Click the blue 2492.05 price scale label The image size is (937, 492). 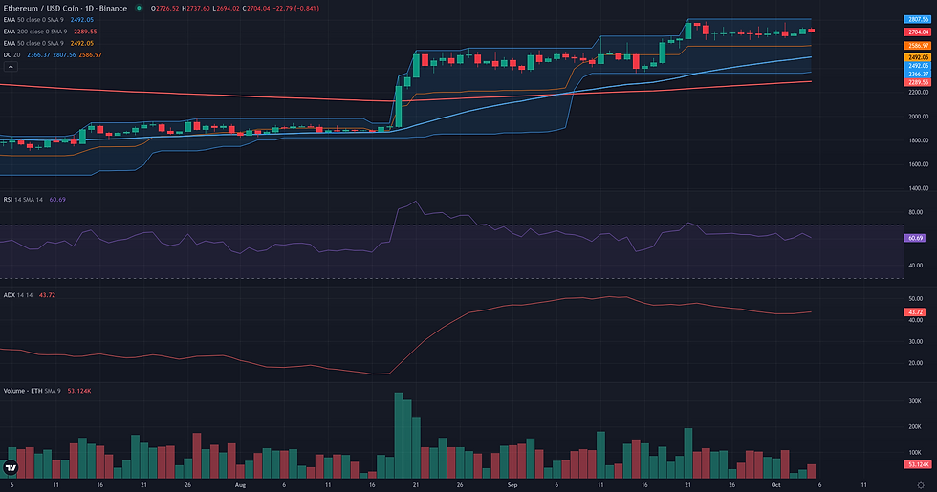point(917,66)
